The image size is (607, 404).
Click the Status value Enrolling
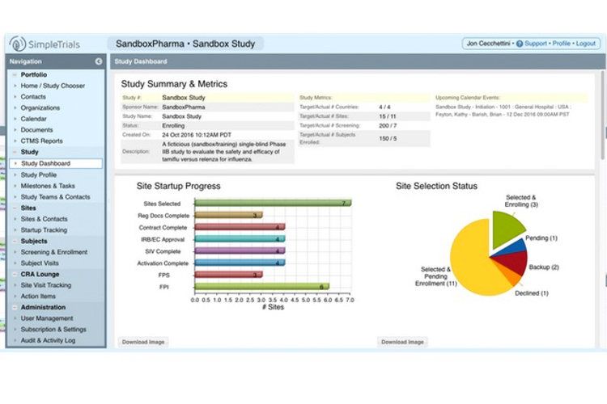click(173, 126)
